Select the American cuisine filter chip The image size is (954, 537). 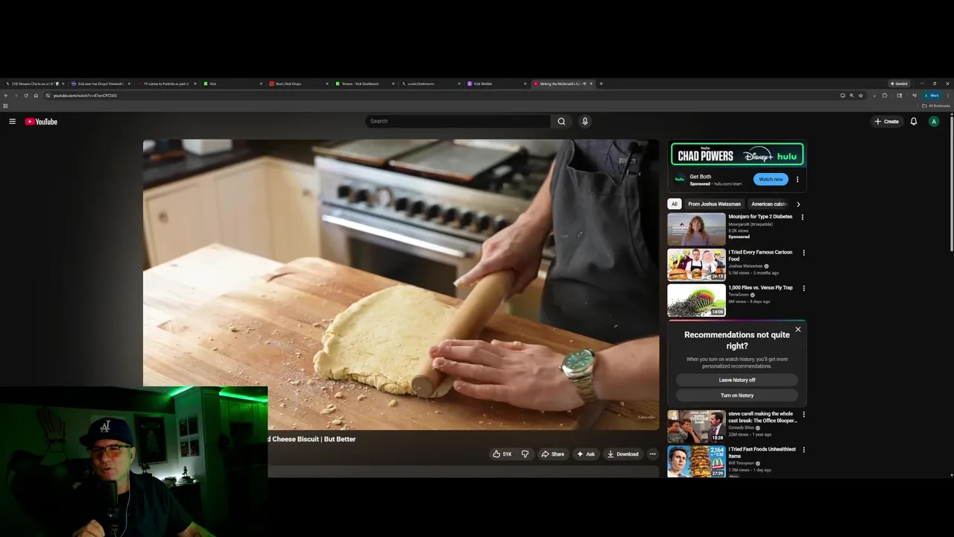coord(768,204)
